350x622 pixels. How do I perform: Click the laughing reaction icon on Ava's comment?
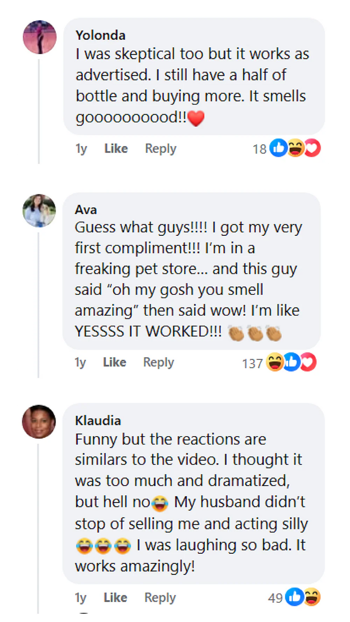(275, 363)
